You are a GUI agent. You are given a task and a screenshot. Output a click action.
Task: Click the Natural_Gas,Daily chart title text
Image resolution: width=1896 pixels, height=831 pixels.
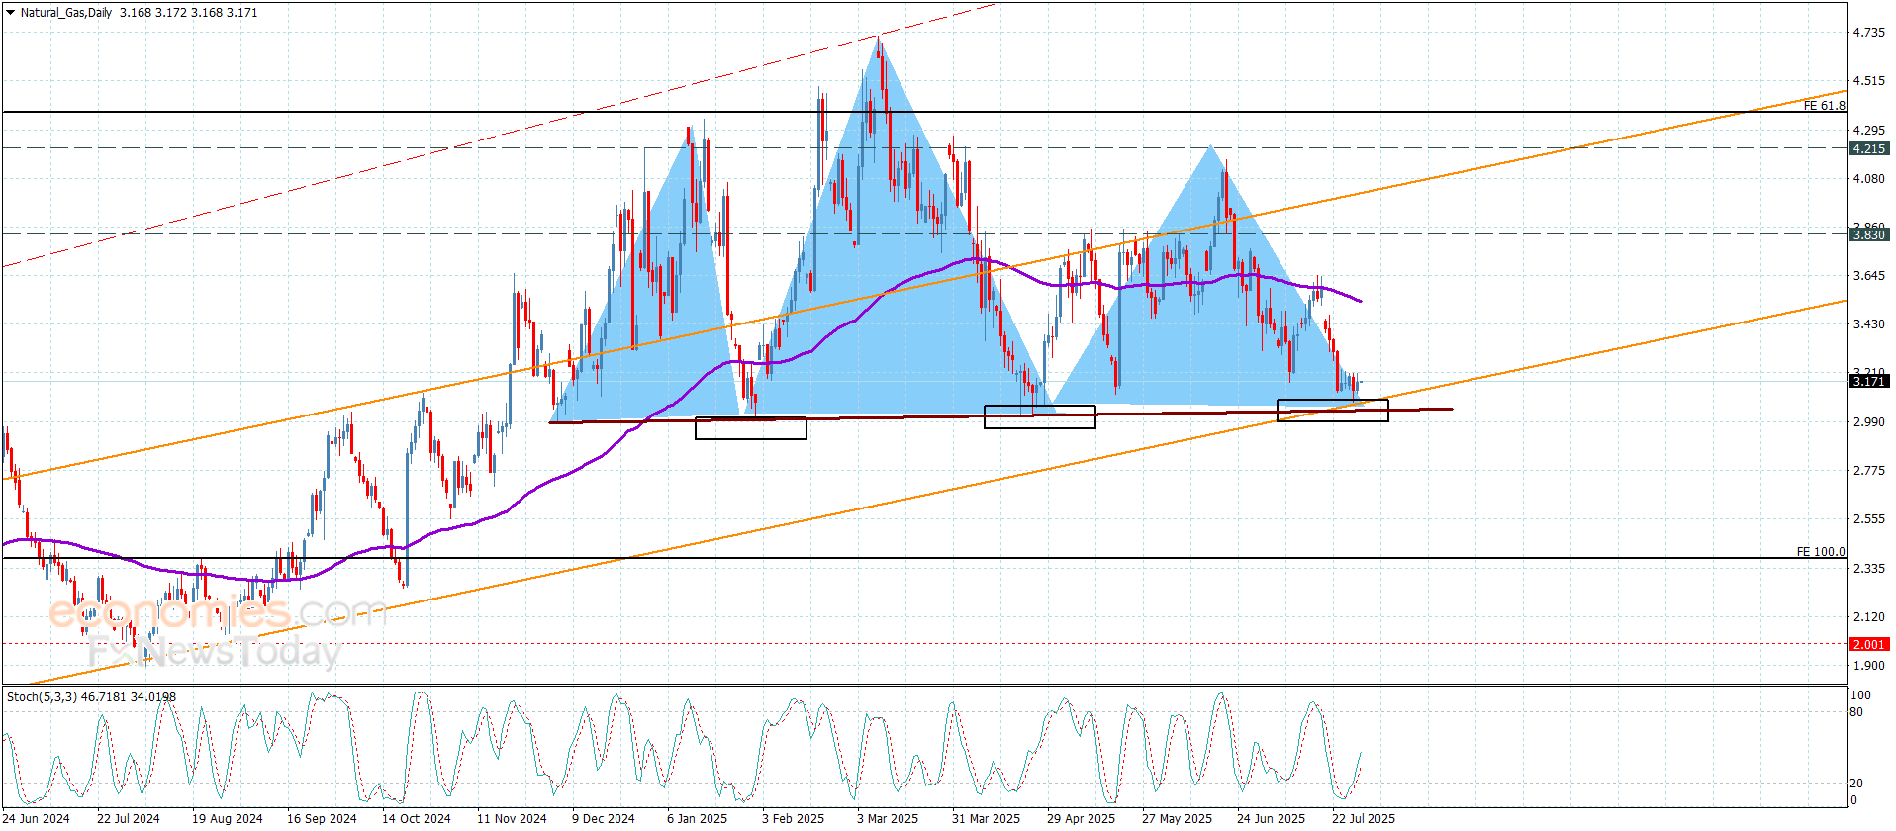pyautogui.click(x=66, y=13)
